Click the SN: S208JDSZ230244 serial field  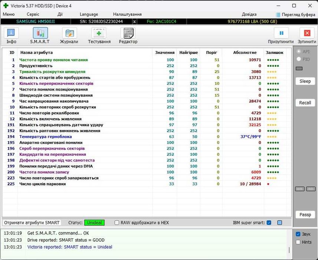[x=101, y=22]
